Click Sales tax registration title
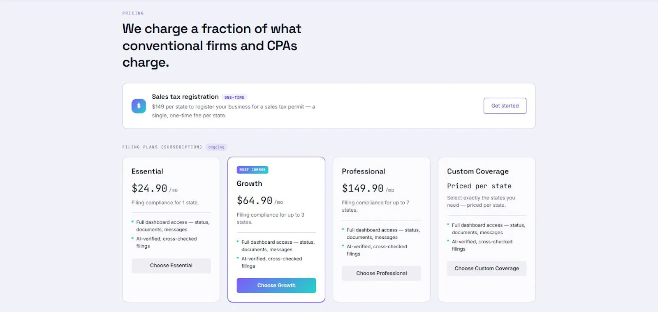The image size is (658, 312). (x=185, y=97)
